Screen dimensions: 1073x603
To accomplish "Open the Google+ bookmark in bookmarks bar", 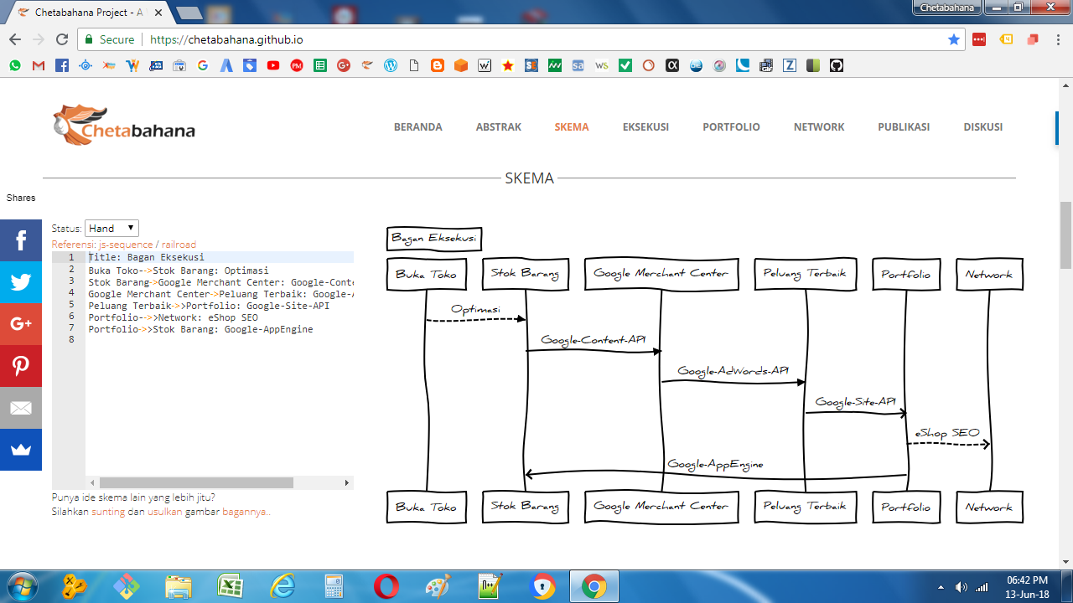I will point(344,65).
